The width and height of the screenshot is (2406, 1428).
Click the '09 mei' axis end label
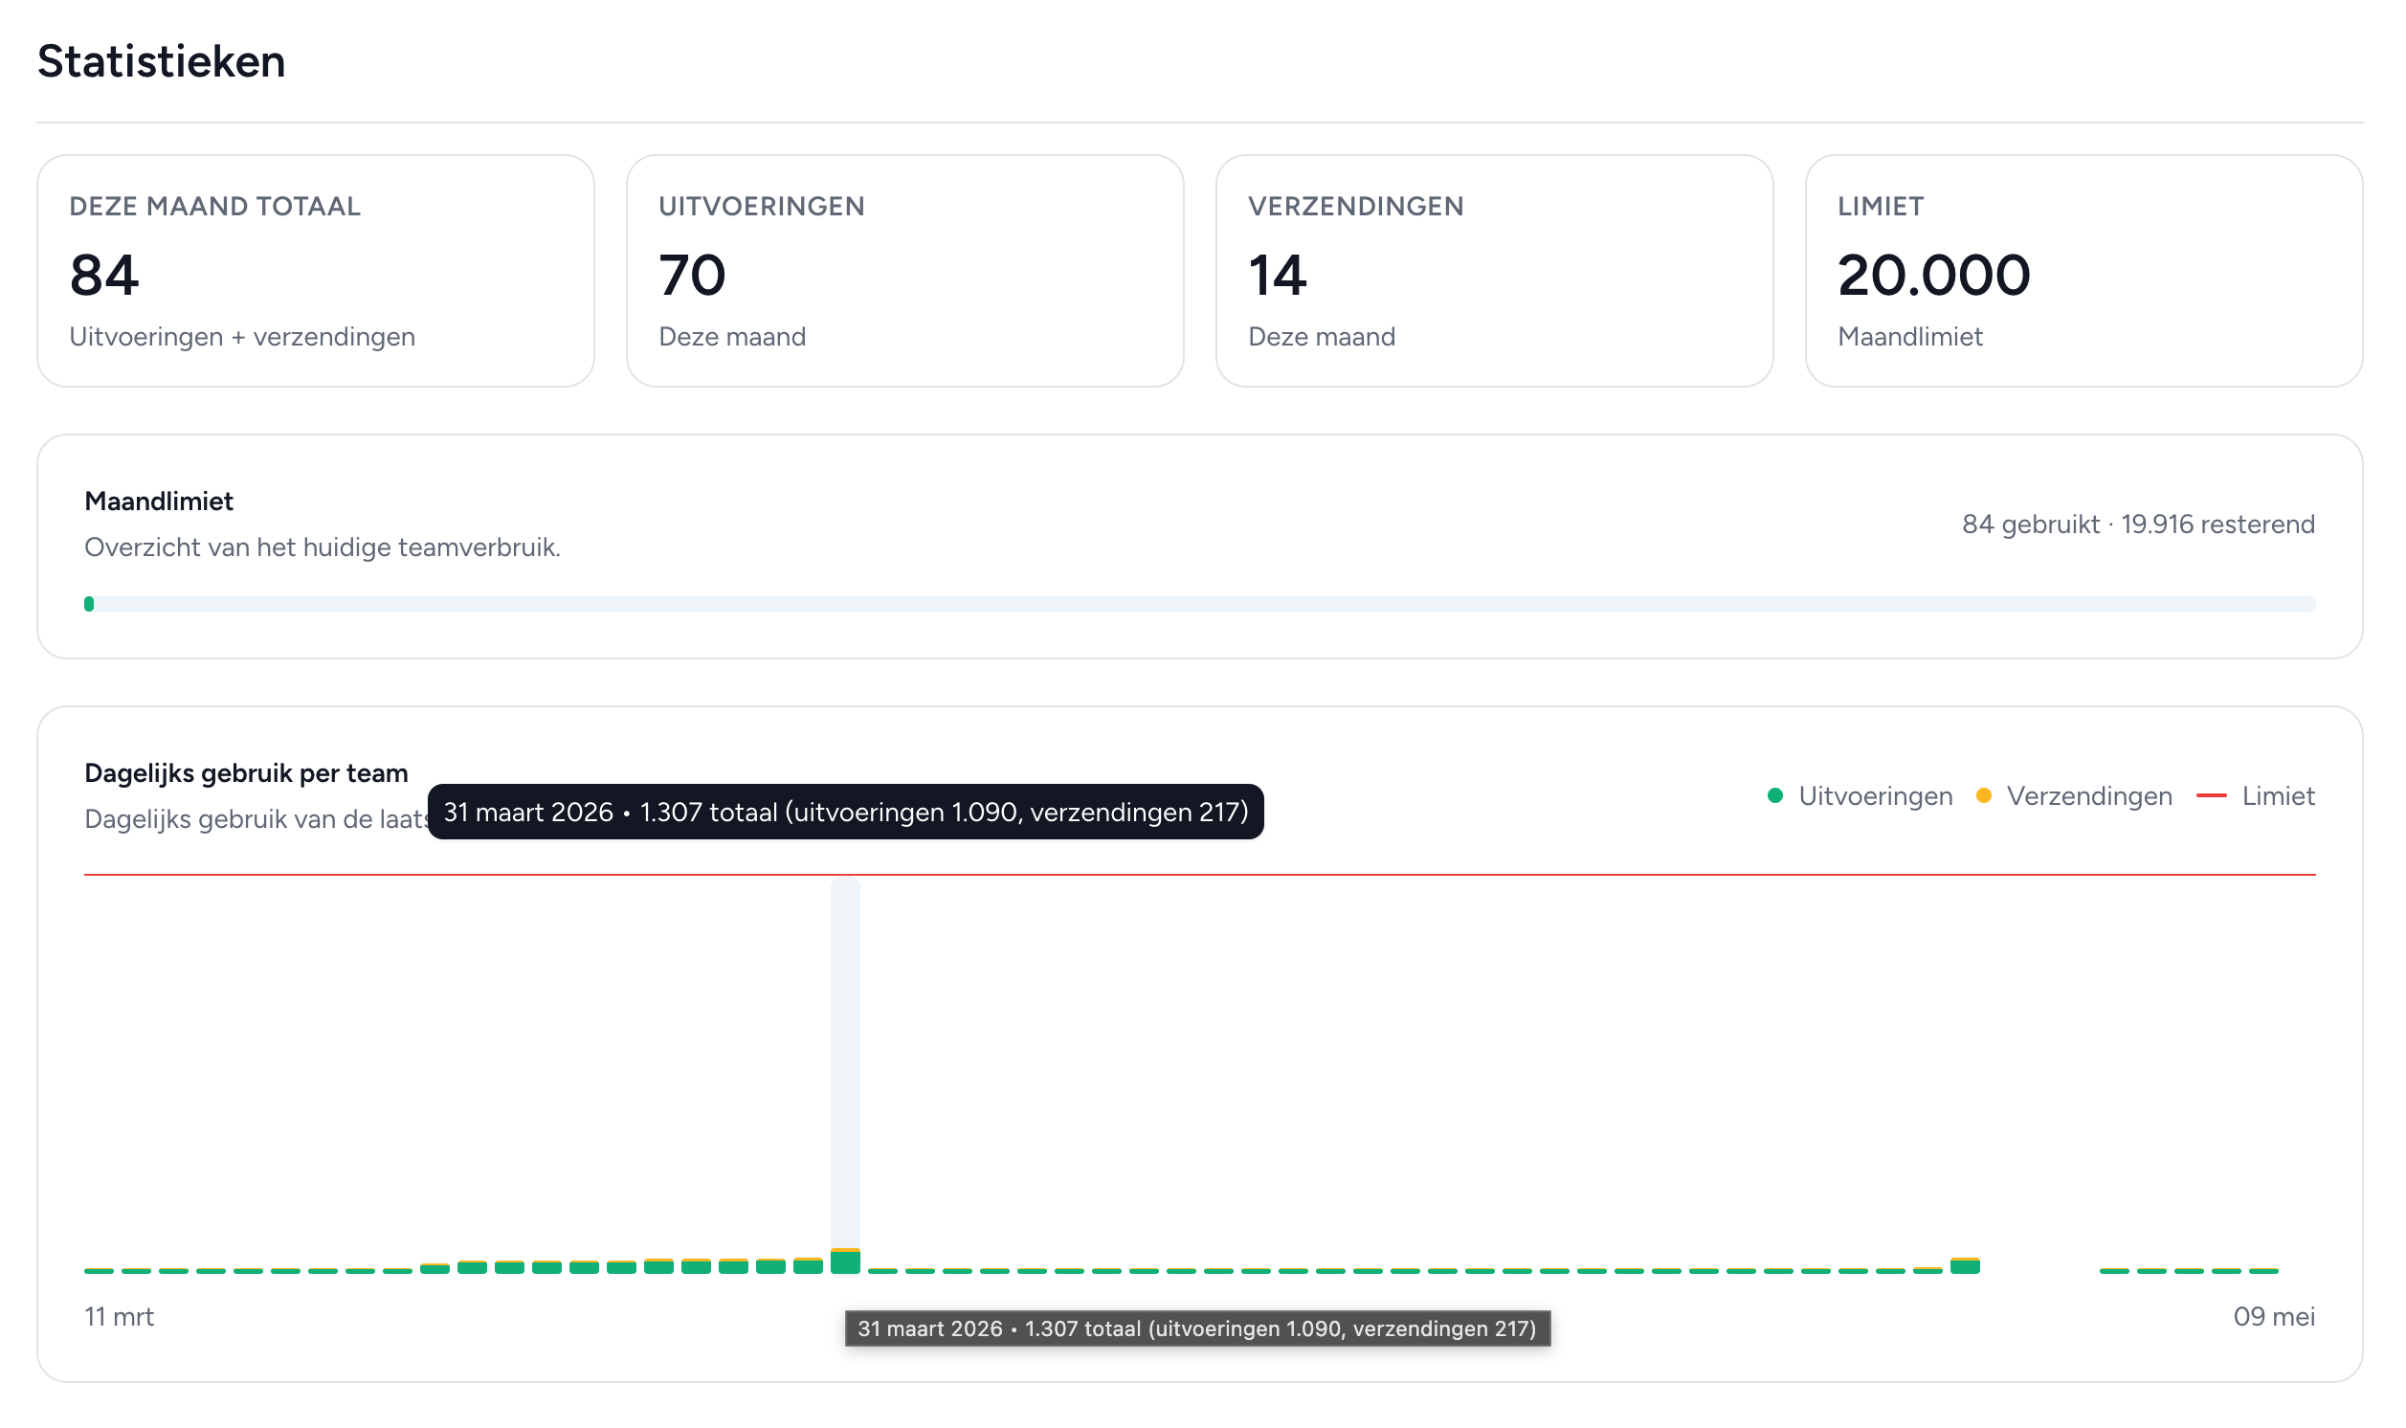[x=2275, y=1316]
